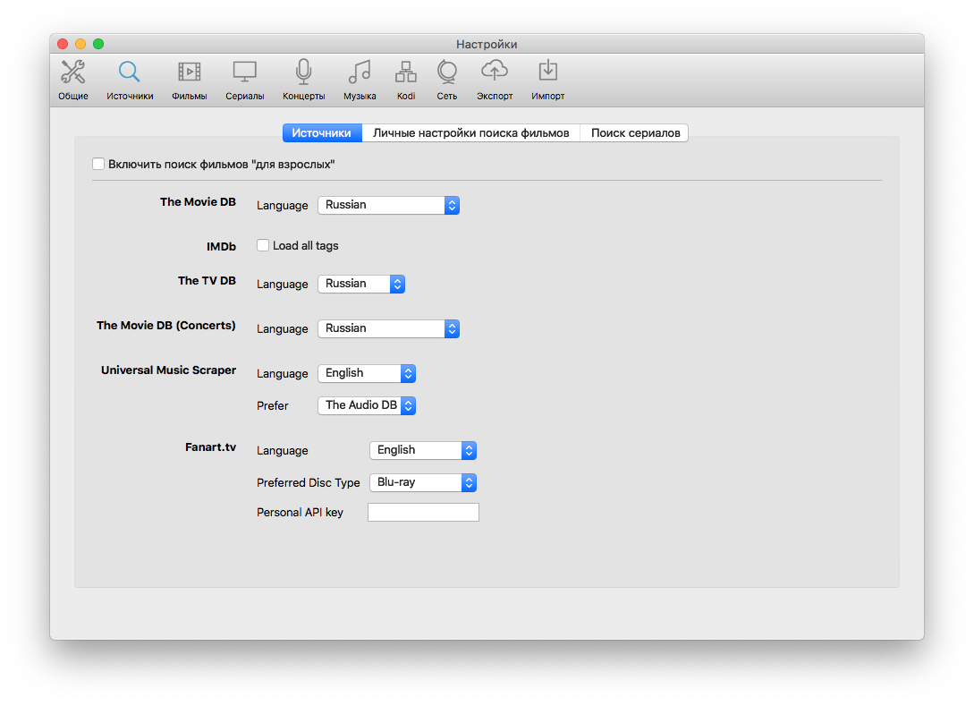Open the Музыка settings section
The width and height of the screenshot is (974, 706).
pos(360,80)
